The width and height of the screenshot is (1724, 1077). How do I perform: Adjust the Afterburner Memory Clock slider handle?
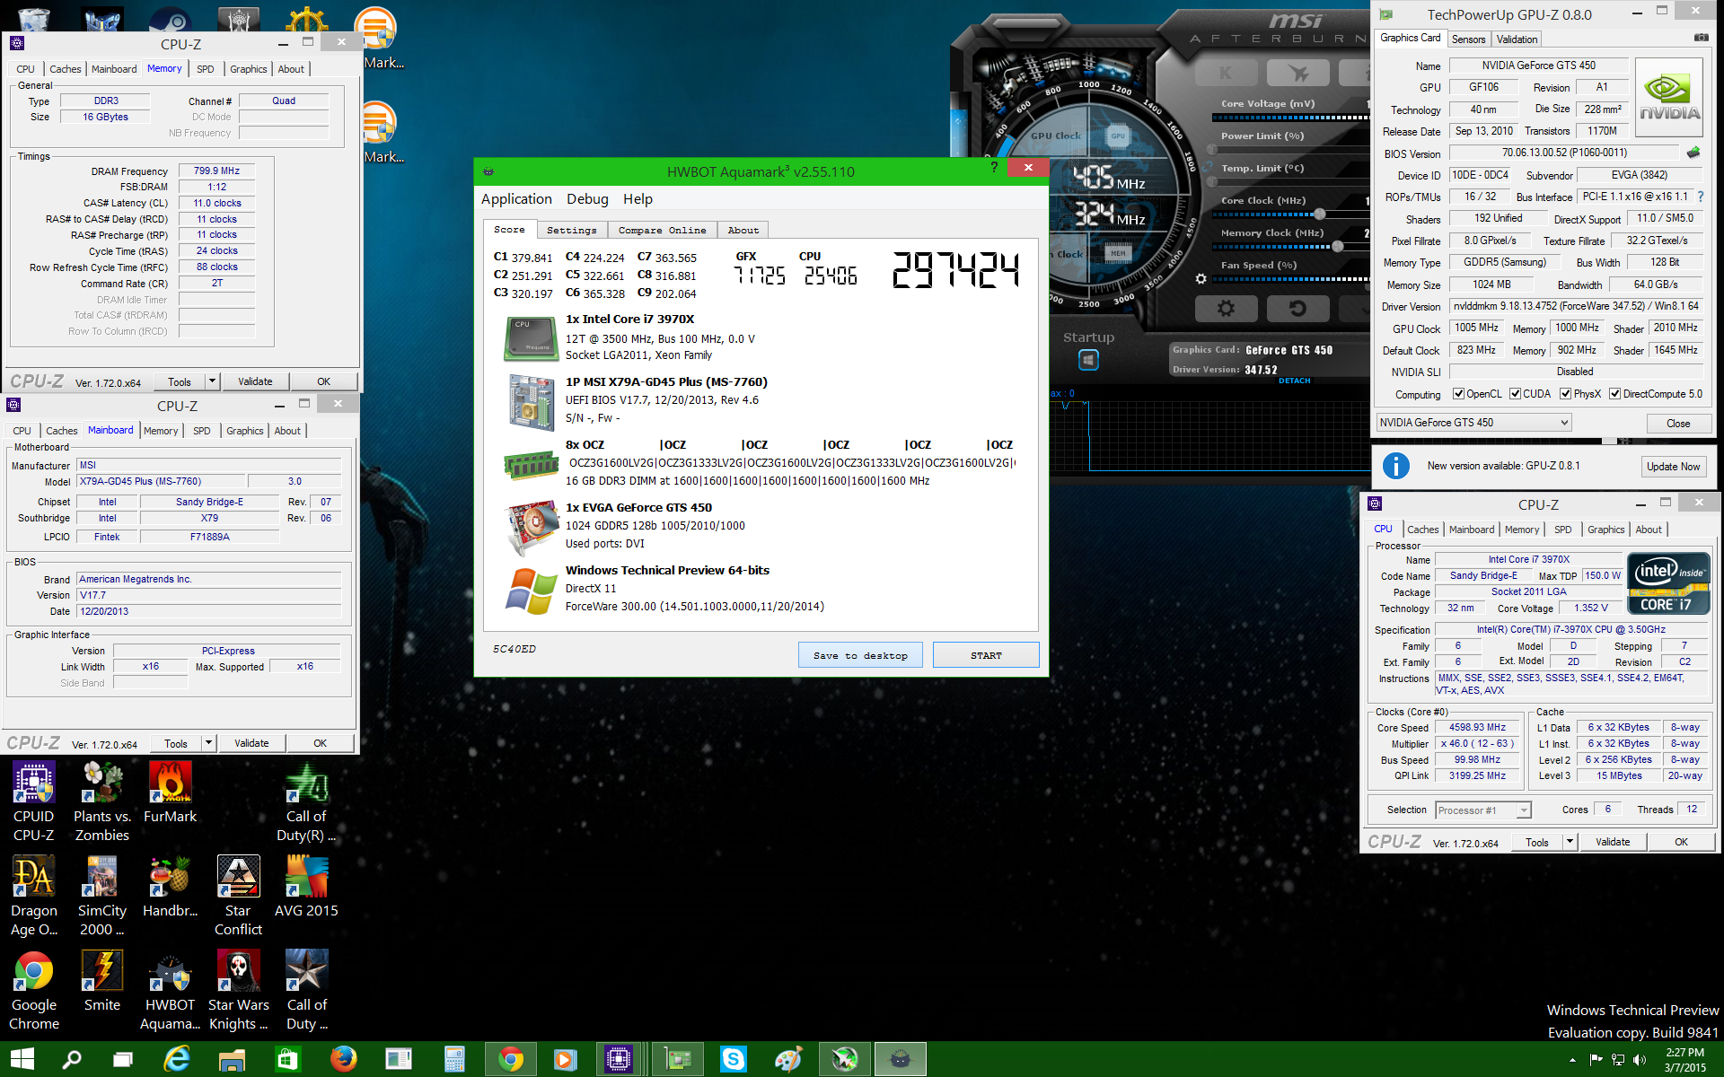tap(1338, 246)
